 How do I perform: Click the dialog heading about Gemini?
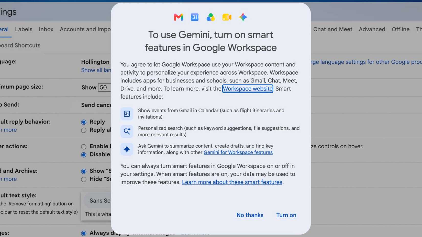(x=211, y=41)
